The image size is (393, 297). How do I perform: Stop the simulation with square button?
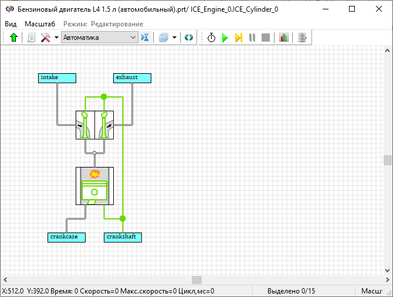266,37
